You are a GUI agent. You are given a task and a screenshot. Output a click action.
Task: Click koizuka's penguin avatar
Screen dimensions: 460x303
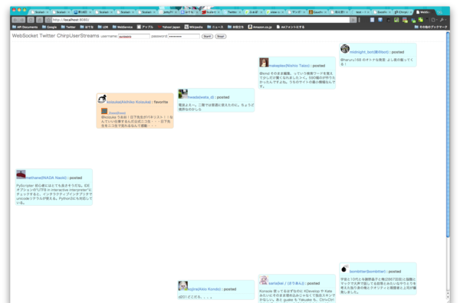(102, 99)
